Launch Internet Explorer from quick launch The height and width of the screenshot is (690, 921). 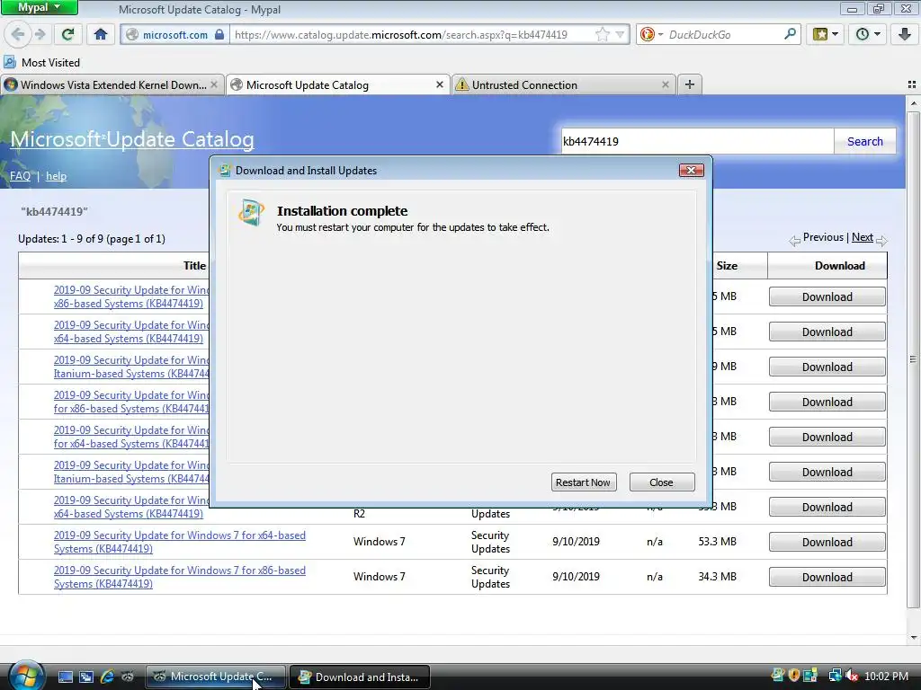tap(107, 677)
